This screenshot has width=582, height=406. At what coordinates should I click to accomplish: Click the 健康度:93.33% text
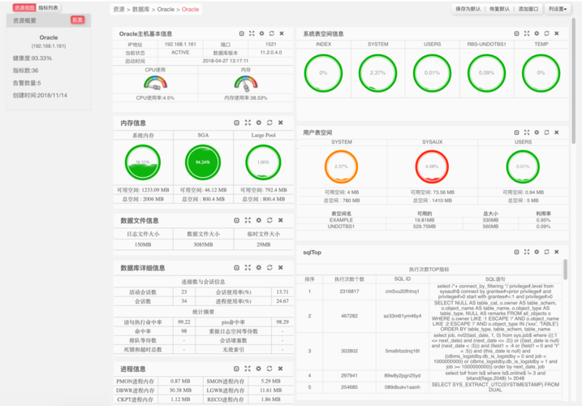pos(32,58)
